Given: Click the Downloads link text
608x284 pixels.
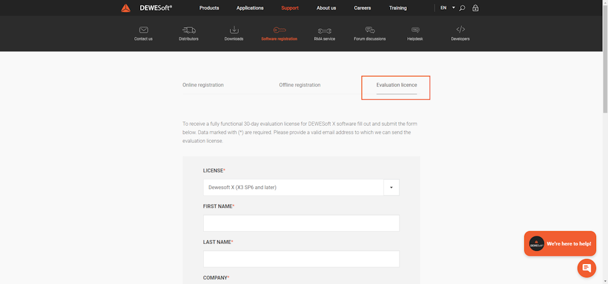Looking at the screenshot, I should click(x=234, y=39).
